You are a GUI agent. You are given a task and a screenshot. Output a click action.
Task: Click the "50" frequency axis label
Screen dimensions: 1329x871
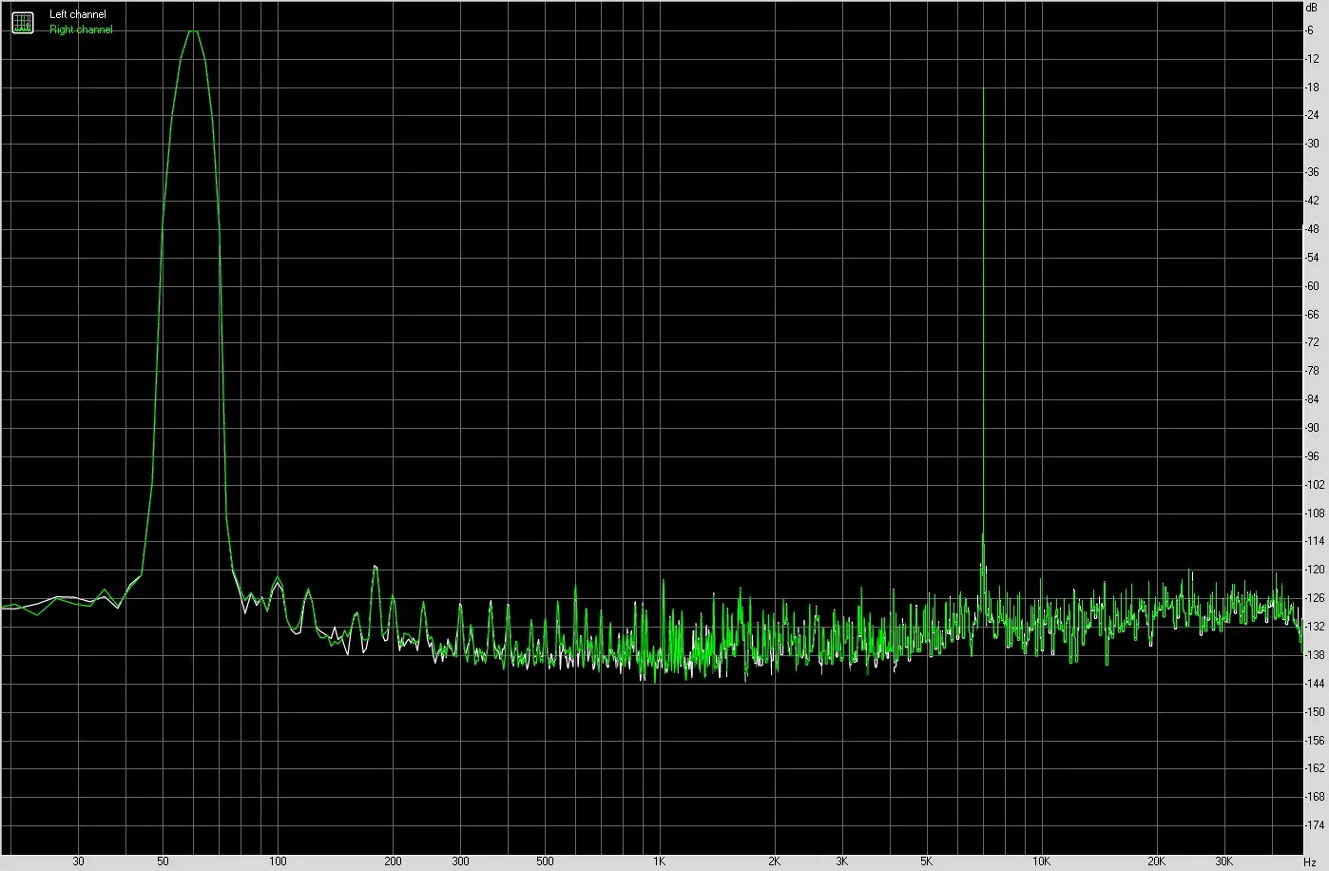pyautogui.click(x=163, y=861)
